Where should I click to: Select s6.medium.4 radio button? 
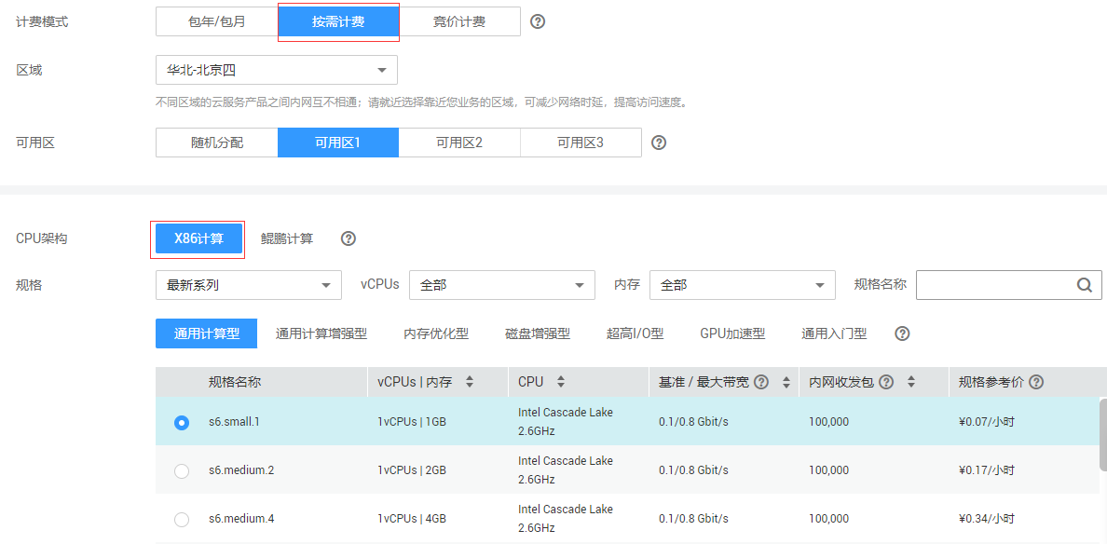[x=182, y=519]
